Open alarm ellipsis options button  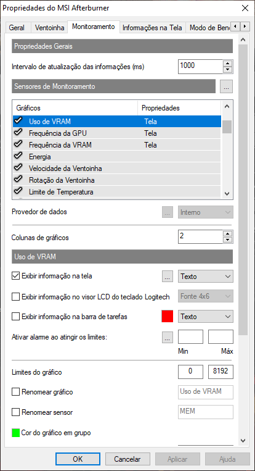click(168, 338)
